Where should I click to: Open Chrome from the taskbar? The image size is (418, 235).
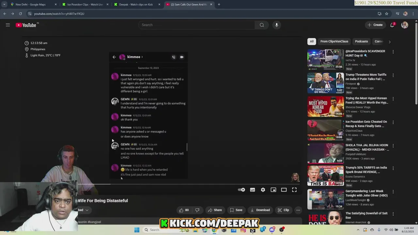tap(214, 230)
